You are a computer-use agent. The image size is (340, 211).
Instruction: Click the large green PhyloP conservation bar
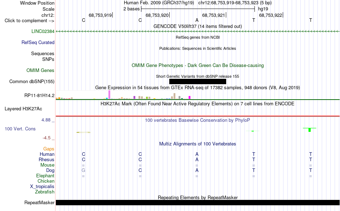[x=310, y=130]
